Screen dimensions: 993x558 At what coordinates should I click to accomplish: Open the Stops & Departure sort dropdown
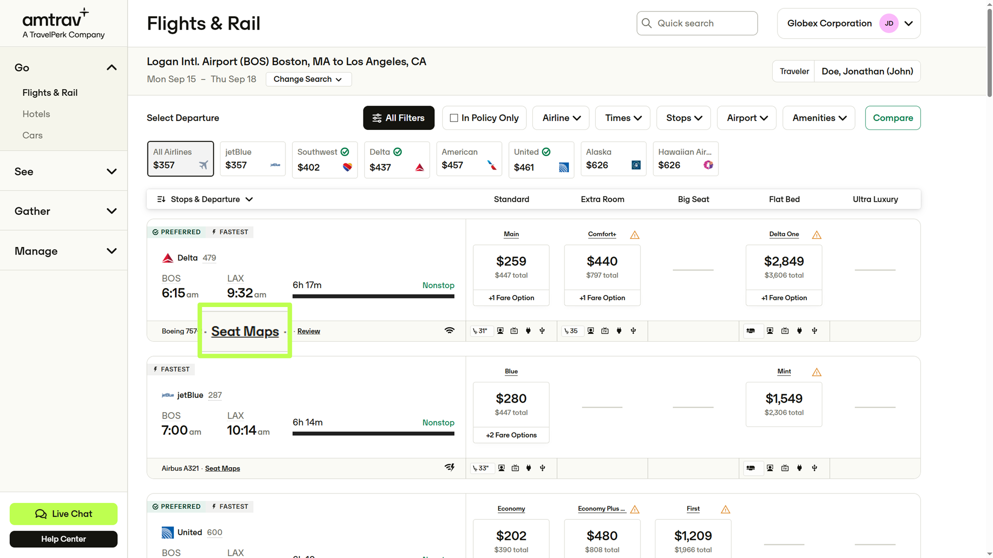pyautogui.click(x=205, y=199)
